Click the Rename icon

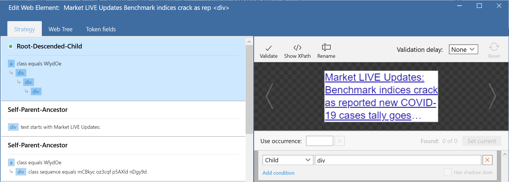pos(326,47)
